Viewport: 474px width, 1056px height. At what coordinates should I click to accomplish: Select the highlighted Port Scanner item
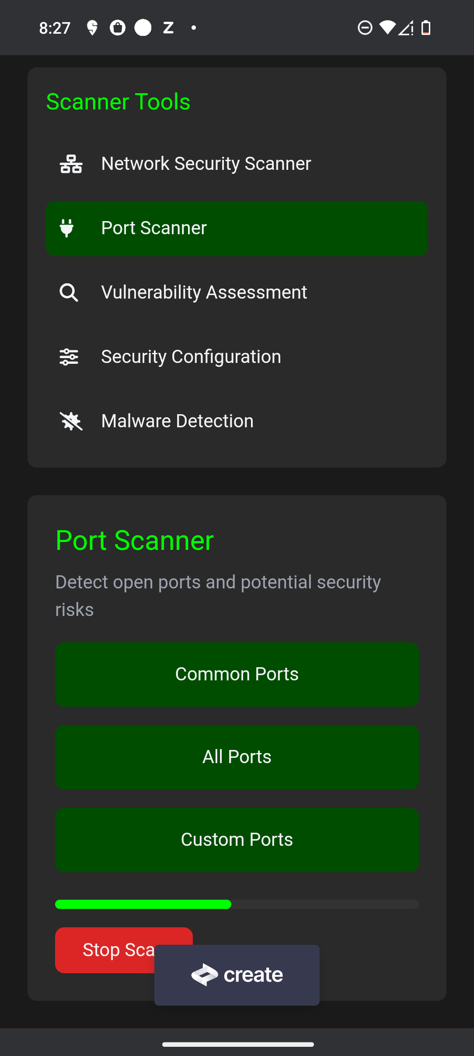click(237, 228)
